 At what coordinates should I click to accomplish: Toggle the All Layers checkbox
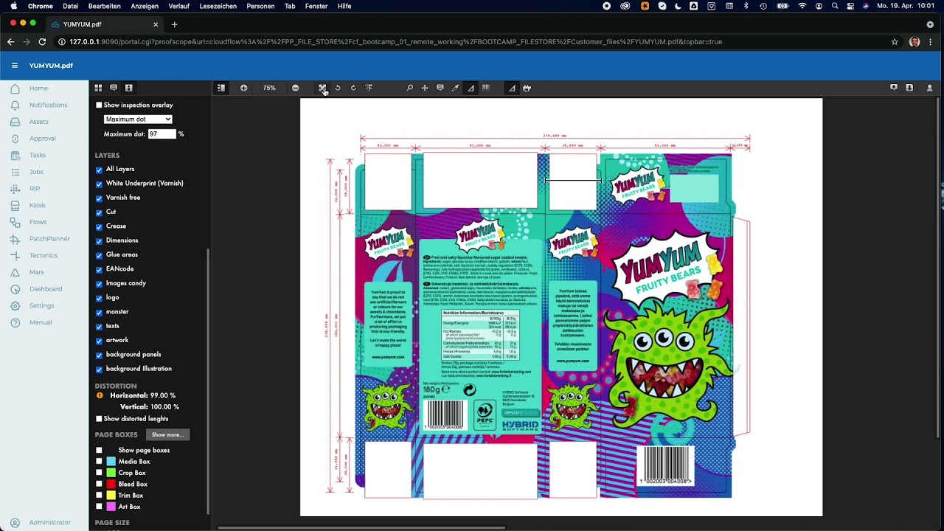click(x=99, y=170)
